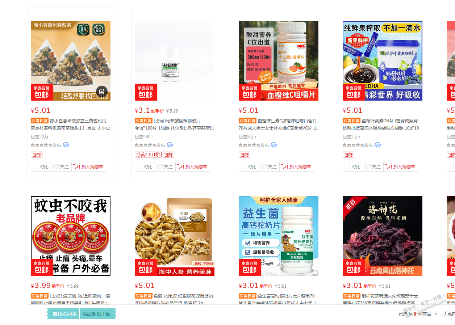Viewport: 455px width, 325px height.
Task: Follow the vitamin C chewable tablets product
Action: pyautogui.click(x=269, y=166)
